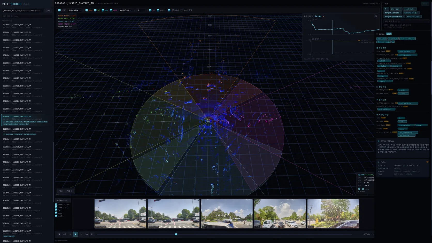Click the data path input field
The height and width of the screenshot is (243, 432).
[23, 11]
